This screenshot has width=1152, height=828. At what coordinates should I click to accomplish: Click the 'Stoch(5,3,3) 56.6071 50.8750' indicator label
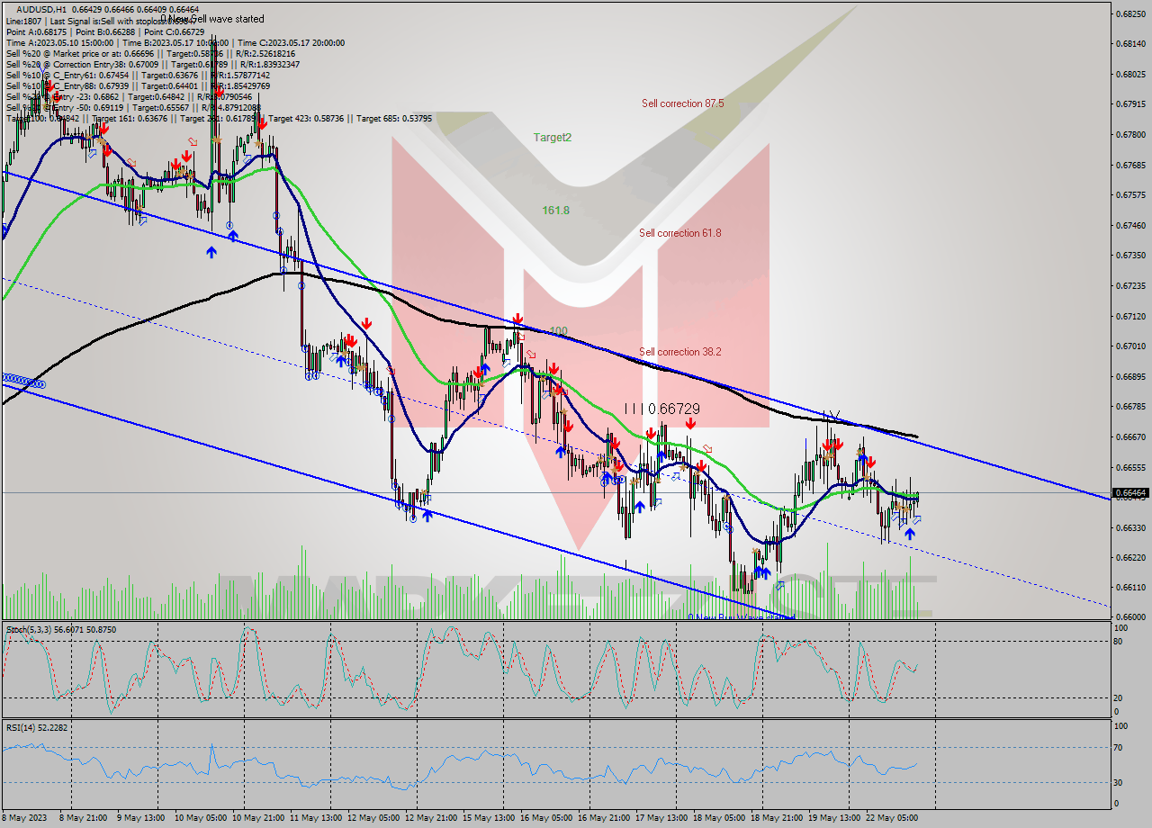[x=61, y=629]
